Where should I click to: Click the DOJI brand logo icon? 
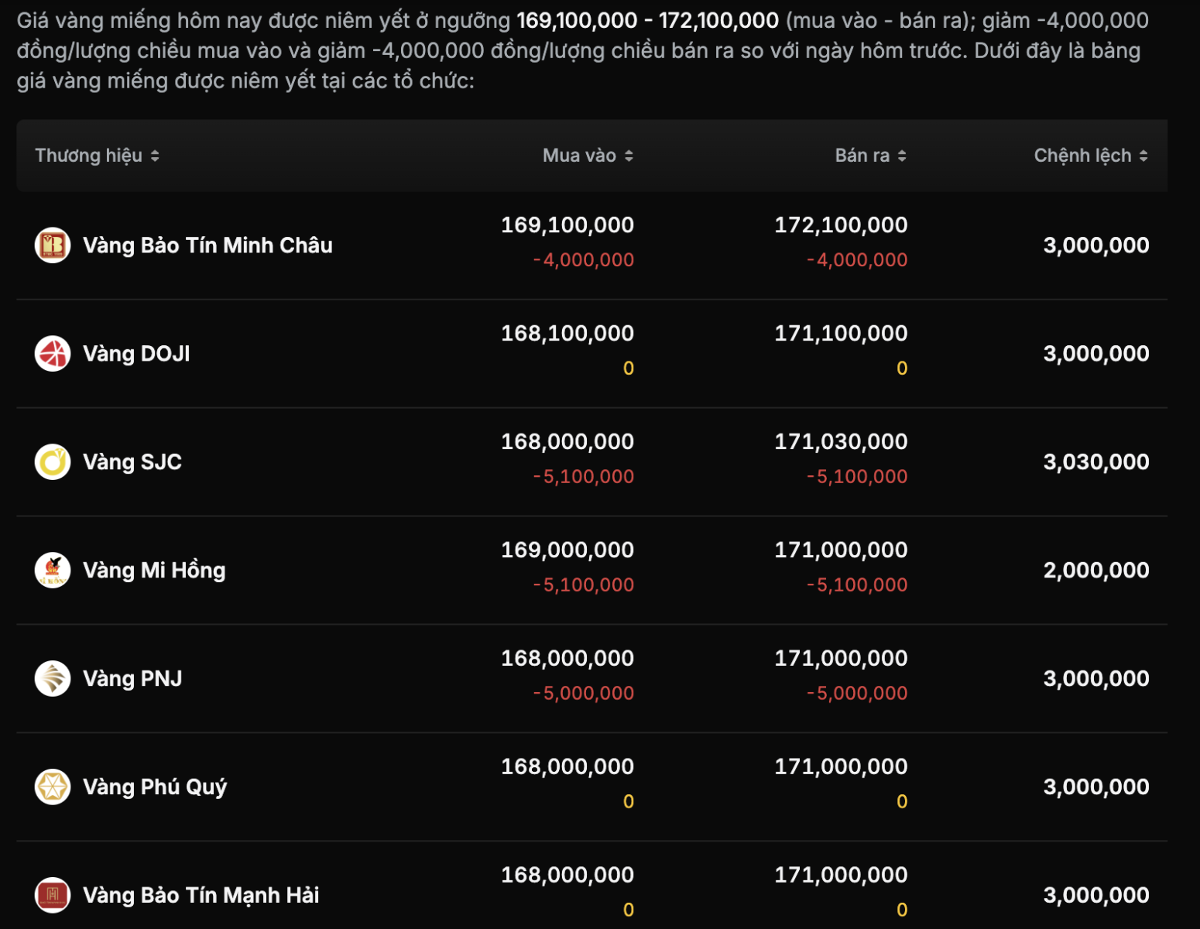[x=53, y=354]
